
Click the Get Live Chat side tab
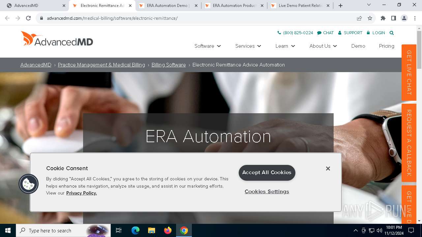click(409, 72)
